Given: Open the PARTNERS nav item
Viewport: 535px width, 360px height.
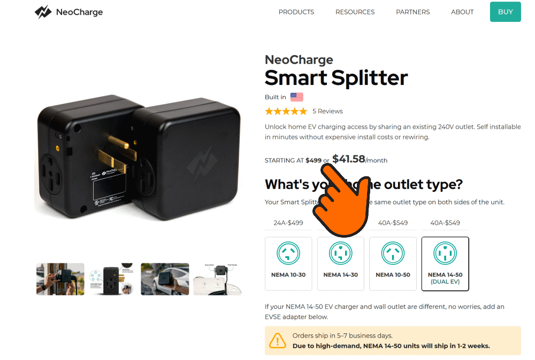Looking at the screenshot, I should [412, 12].
